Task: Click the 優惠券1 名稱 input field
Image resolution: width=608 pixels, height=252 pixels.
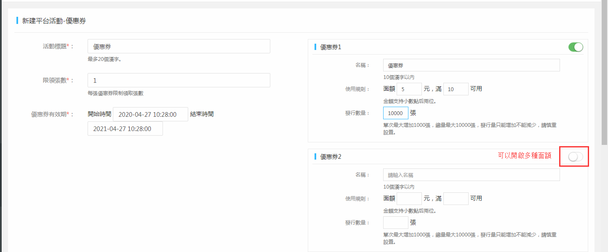Action: coord(472,65)
